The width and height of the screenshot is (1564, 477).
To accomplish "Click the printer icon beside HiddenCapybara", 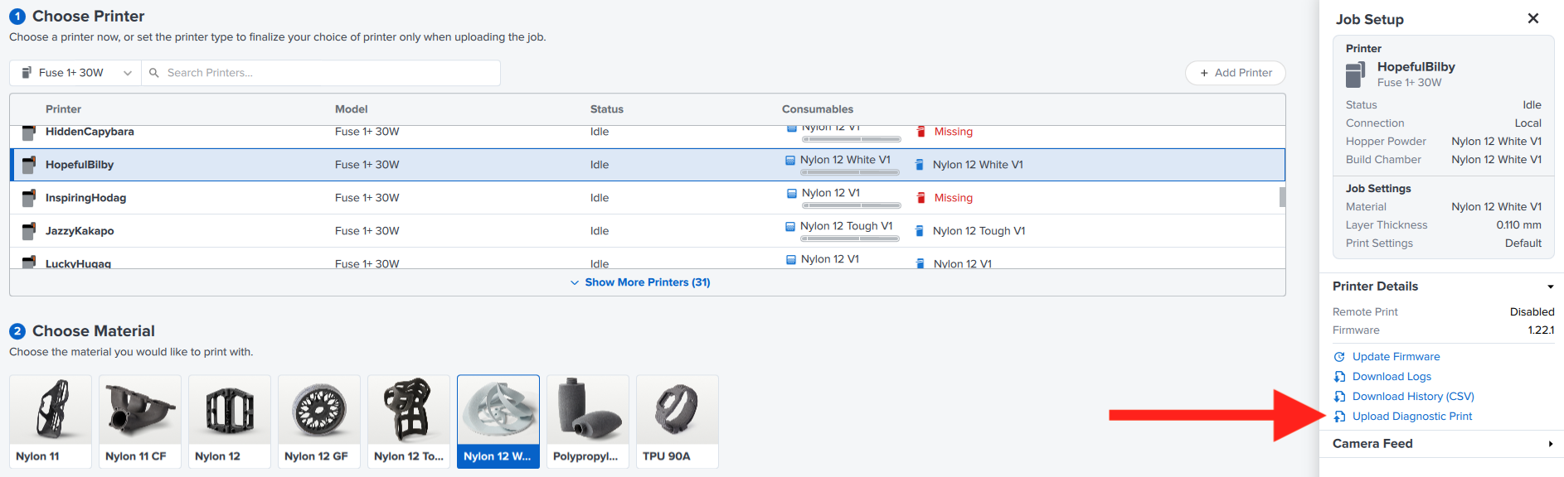I will (29, 132).
